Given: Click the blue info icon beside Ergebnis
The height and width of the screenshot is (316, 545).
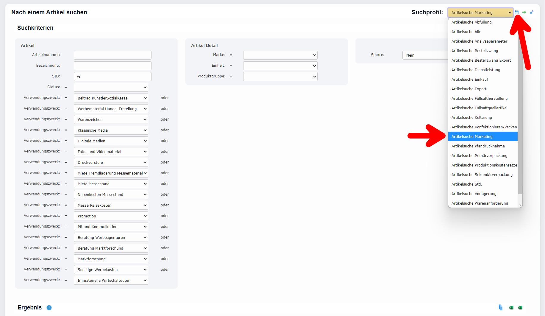Looking at the screenshot, I should (49, 308).
